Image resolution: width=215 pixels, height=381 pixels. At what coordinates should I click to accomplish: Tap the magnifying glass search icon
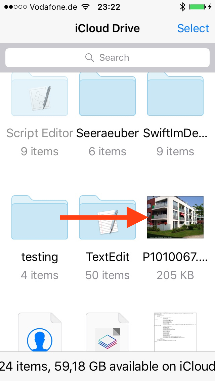pos(90,58)
